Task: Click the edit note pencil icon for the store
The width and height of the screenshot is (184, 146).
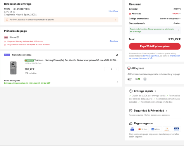Action: (x=117, y=55)
